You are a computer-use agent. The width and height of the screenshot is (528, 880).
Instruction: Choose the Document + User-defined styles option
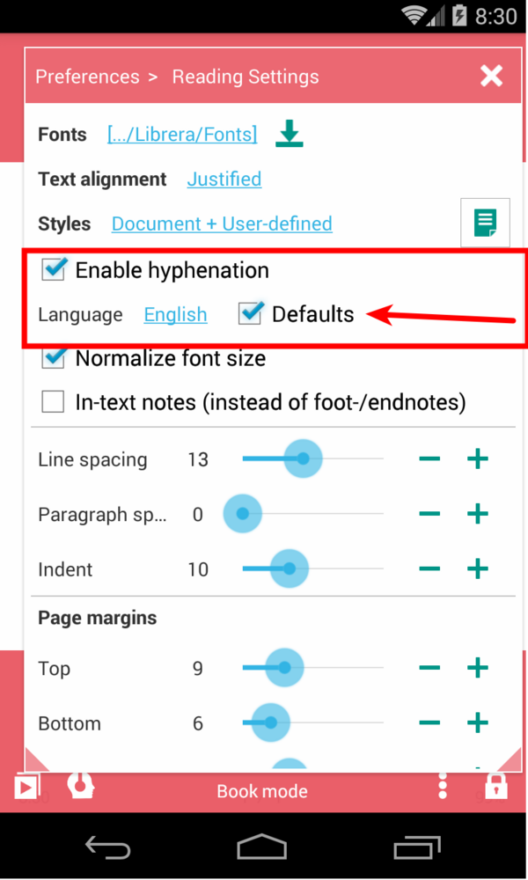pyautogui.click(x=222, y=224)
